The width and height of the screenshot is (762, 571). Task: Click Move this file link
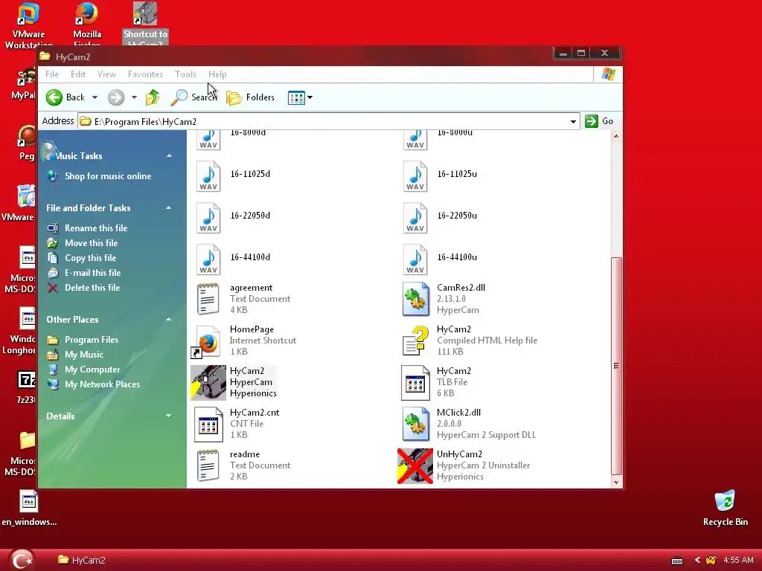(x=91, y=243)
